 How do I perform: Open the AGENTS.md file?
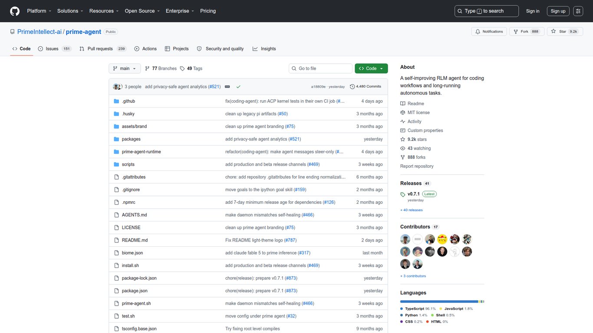coord(135,215)
